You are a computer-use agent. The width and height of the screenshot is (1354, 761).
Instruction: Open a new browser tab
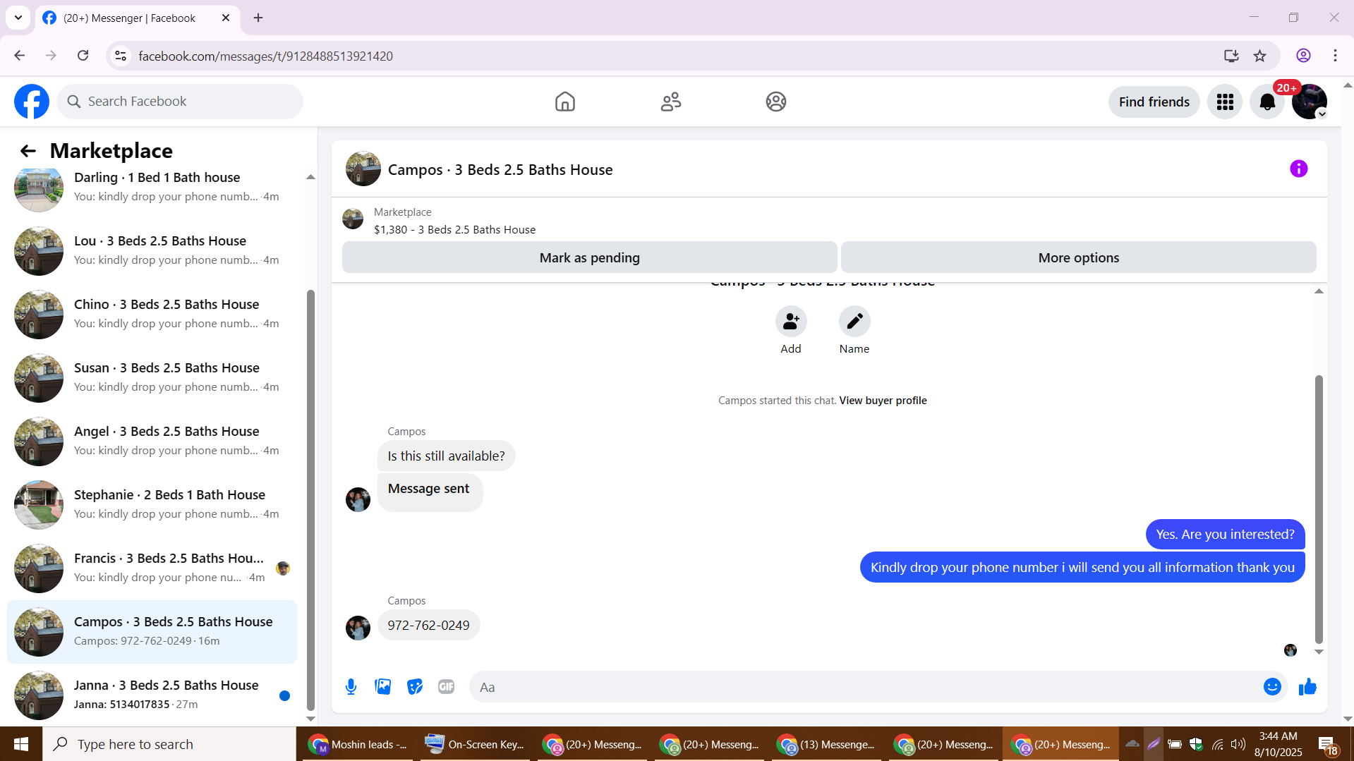tap(258, 18)
